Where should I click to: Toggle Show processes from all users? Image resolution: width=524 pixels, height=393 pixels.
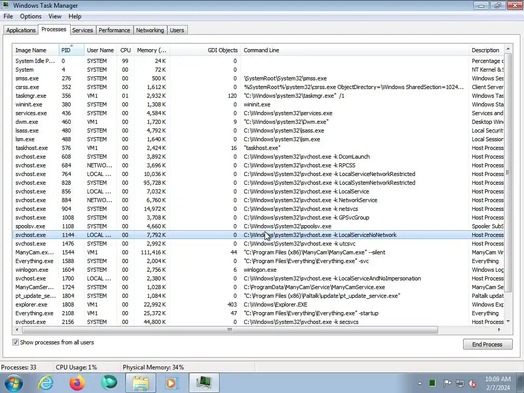[16, 342]
